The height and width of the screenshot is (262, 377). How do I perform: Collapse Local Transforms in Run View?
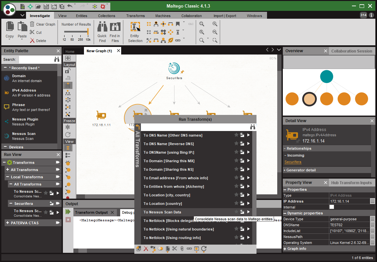pyautogui.click(x=8, y=177)
